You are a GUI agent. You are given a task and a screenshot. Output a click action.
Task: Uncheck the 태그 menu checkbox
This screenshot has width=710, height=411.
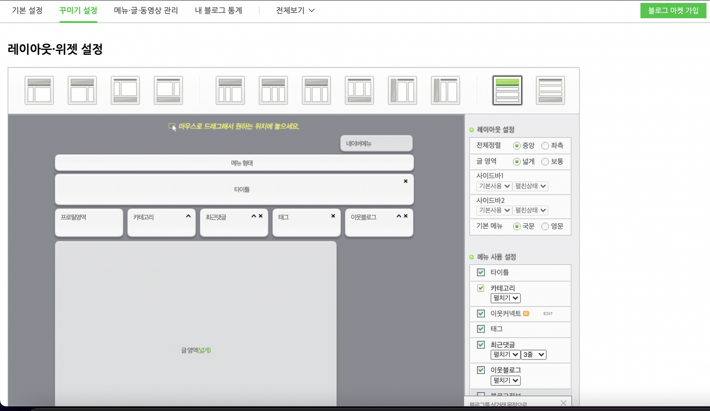(481, 329)
